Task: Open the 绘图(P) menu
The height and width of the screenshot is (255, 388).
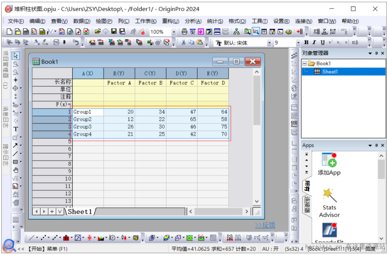Action: pos(104,21)
